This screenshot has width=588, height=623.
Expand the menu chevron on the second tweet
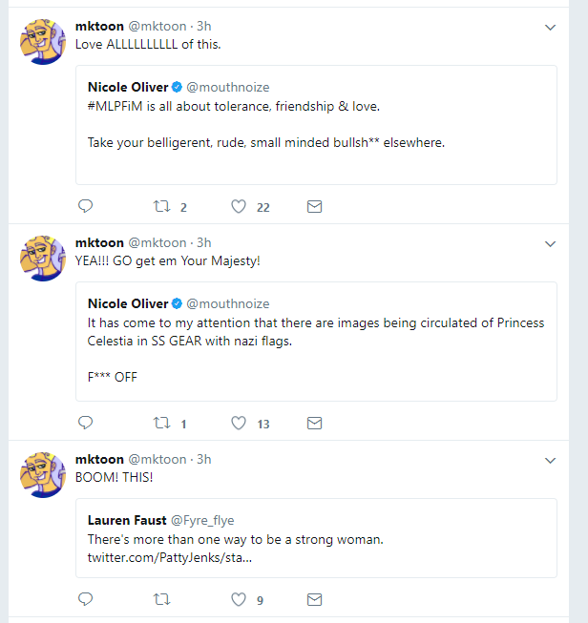click(x=550, y=243)
